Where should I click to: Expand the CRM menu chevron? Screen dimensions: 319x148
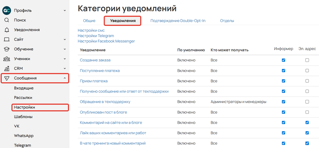click(65, 68)
